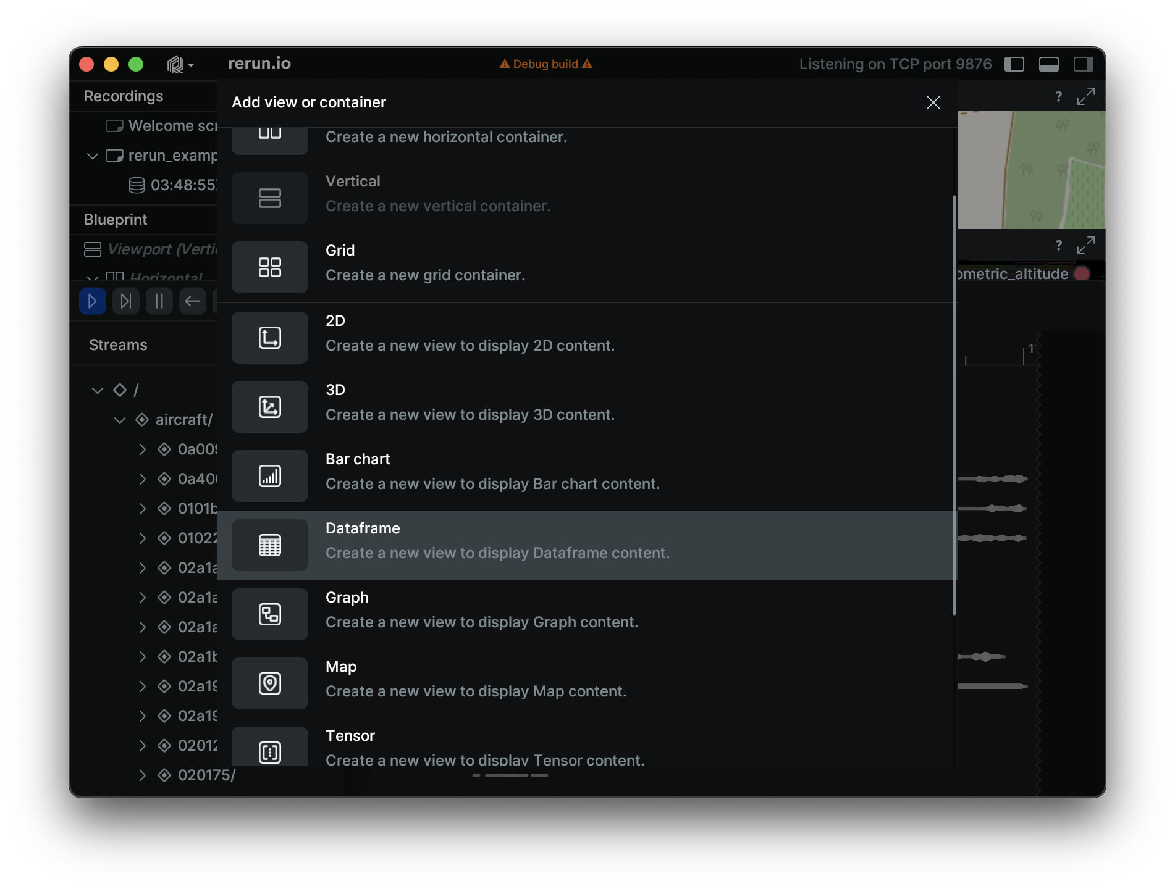The height and width of the screenshot is (889, 1175).
Task: Click the Tensor view icon
Action: (x=270, y=747)
